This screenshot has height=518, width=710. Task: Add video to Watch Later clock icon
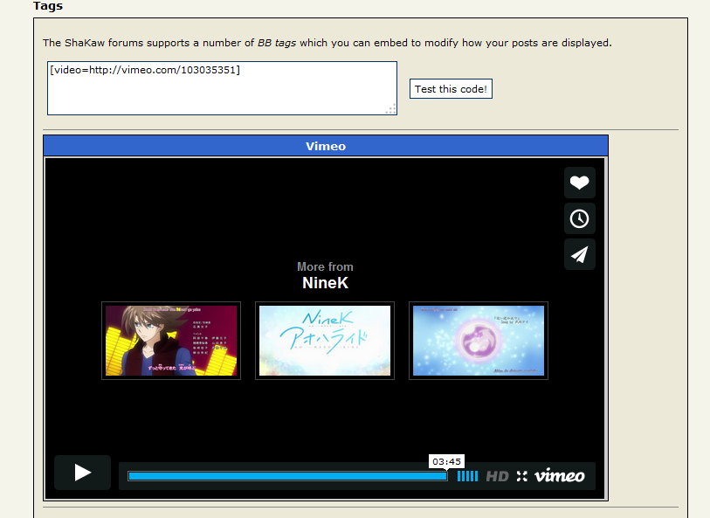tap(580, 218)
